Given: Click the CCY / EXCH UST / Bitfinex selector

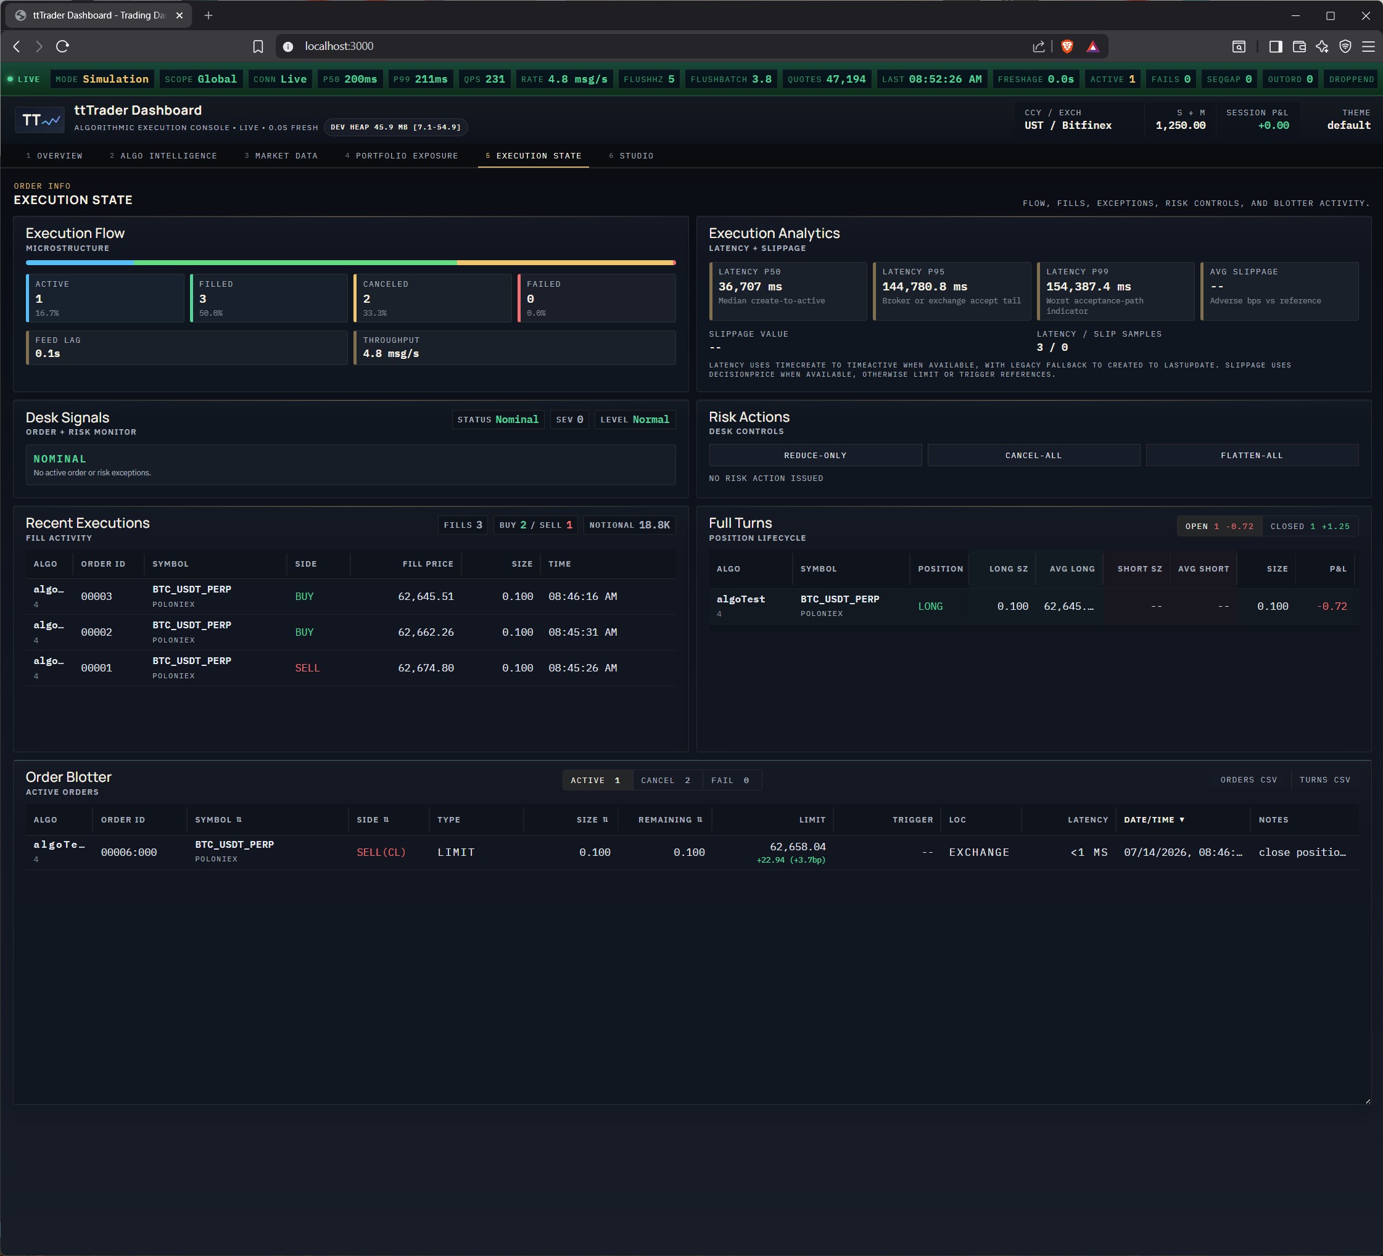Looking at the screenshot, I should [x=1067, y=119].
